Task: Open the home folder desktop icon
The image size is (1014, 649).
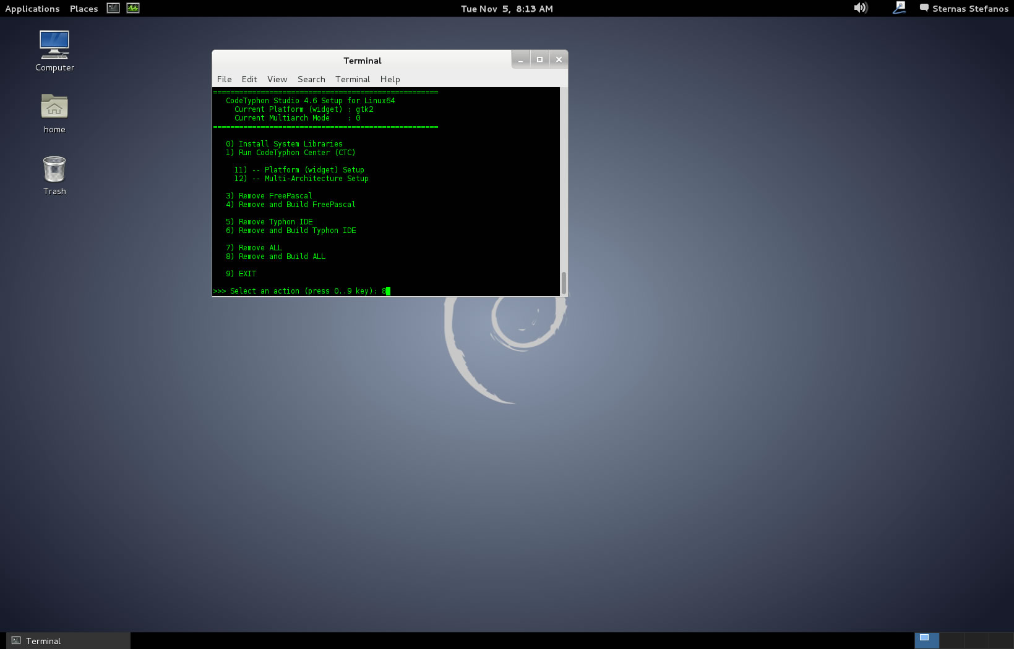Action: pos(54,113)
